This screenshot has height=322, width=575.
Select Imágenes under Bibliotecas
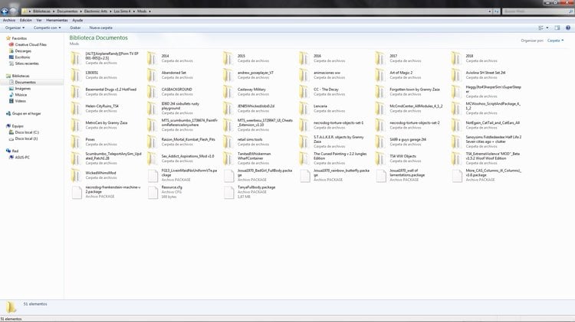pos(23,89)
